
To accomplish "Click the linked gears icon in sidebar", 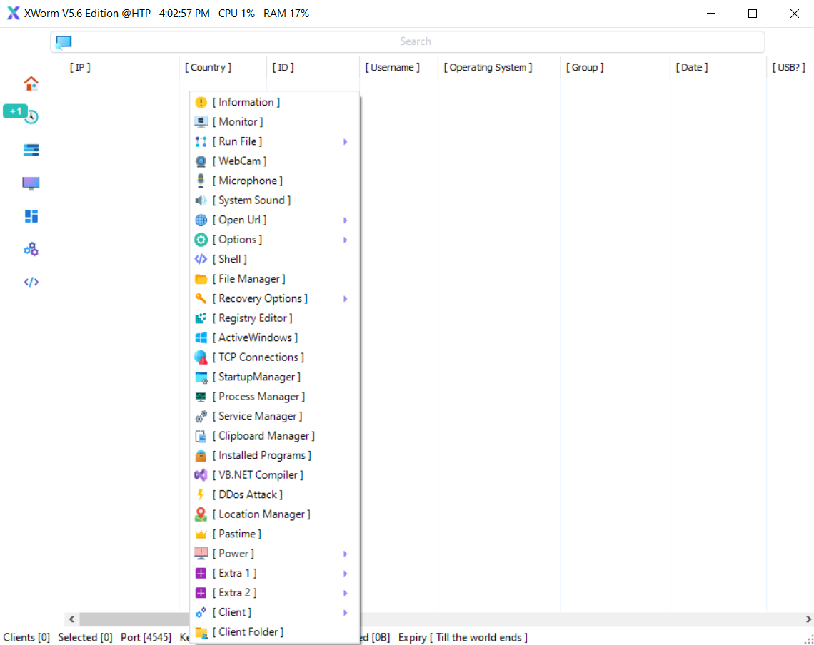I will pyautogui.click(x=31, y=249).
